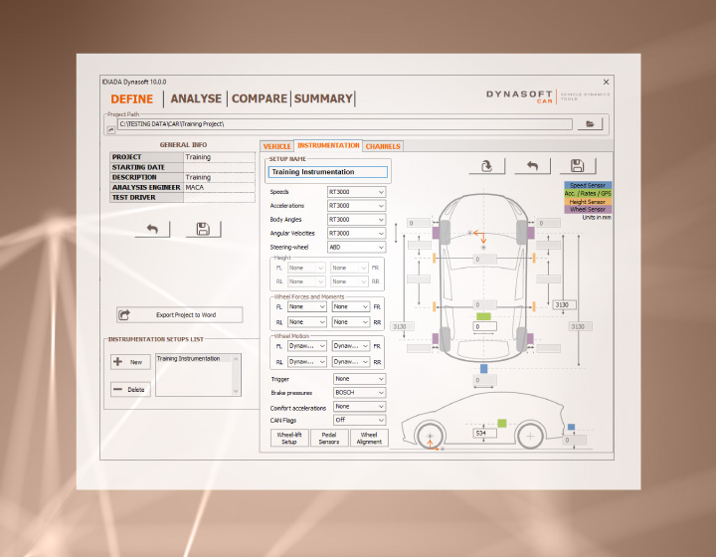
Task: Click the Wheel Alignment button
Action: (x=369, y=438)
